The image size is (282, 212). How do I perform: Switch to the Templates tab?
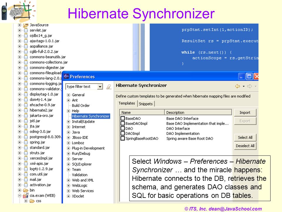pyautogui.click(x=127, y=103)
